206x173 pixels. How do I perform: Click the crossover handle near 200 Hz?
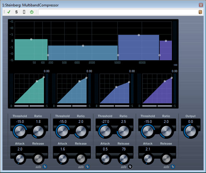tap(48, 55)
